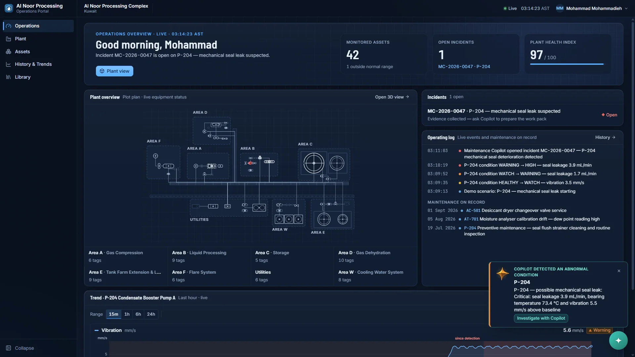The image size is (635, 357).
Task: Click the MM user avatar
Action: coord(560,8)
